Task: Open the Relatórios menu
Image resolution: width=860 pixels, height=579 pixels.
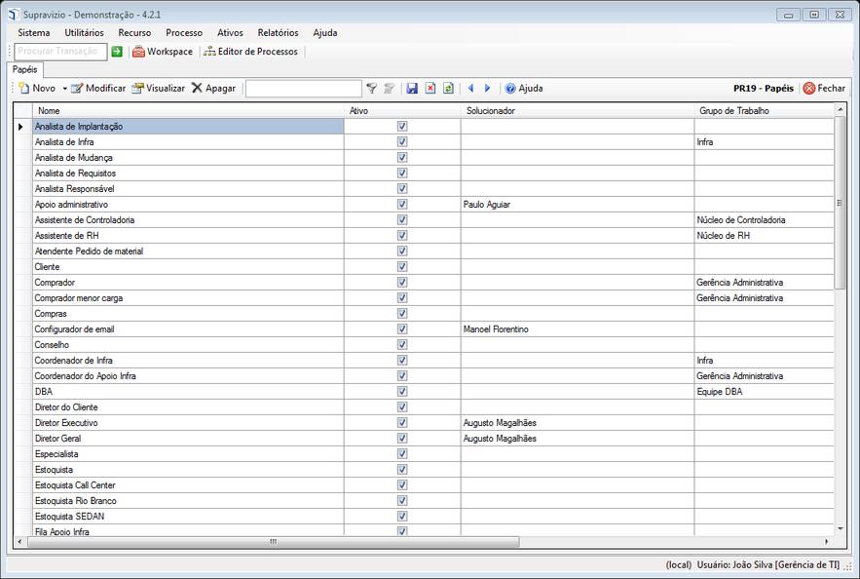Action: pyautogui.click(x=279, y=33)
